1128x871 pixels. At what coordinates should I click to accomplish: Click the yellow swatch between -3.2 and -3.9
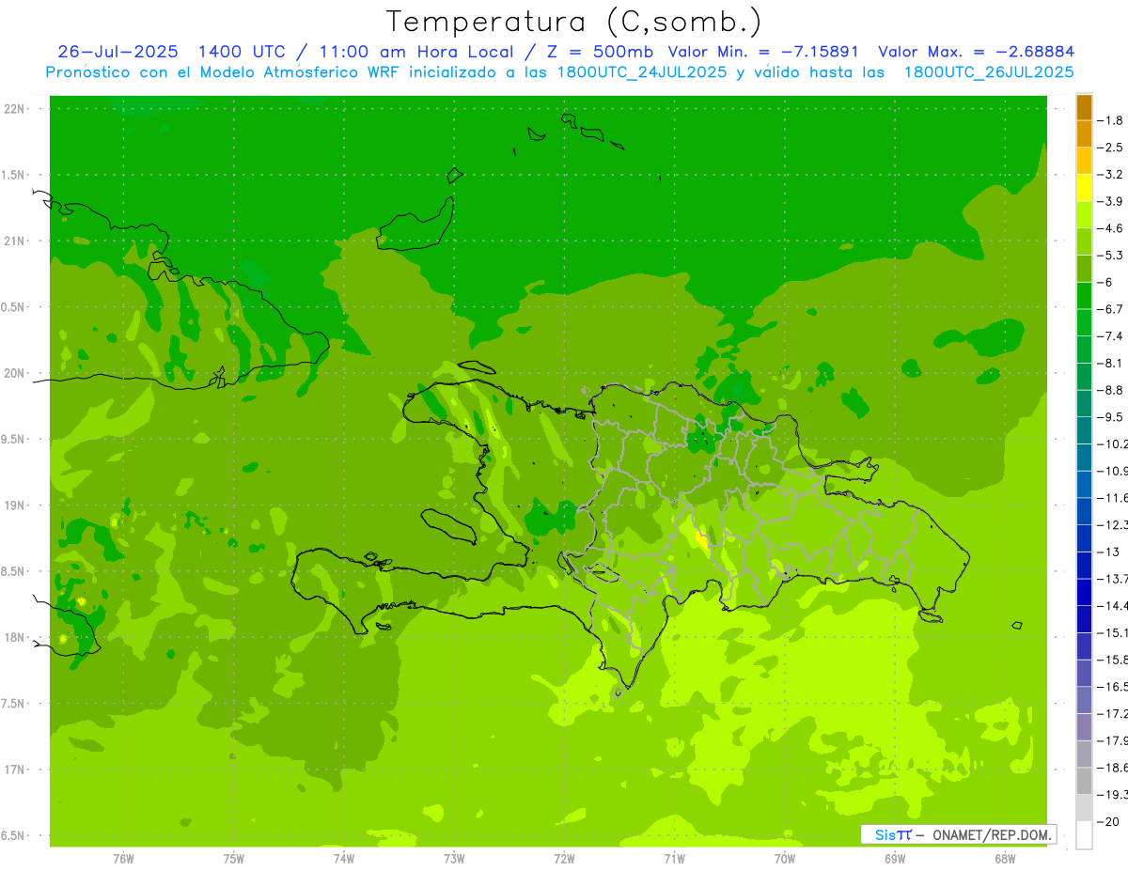[x=1084, y=187]
